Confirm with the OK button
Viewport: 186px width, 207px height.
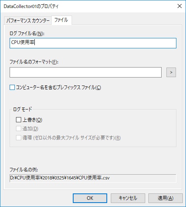90,198
